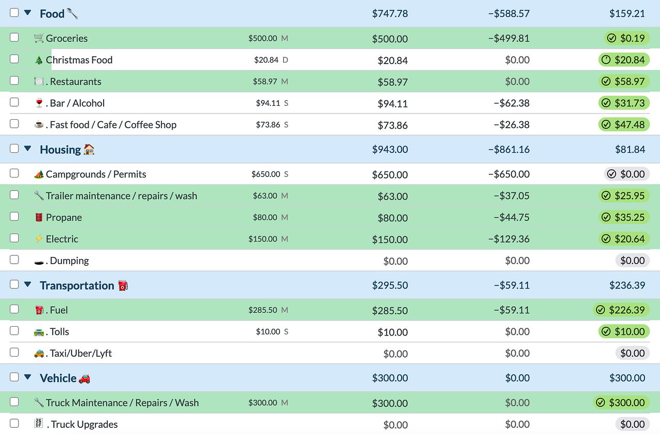The height and width of the screenshot is (434, 660).
Task: Click the $20.84 available pill for Christmas Food
Action: (x=624, y=60)
